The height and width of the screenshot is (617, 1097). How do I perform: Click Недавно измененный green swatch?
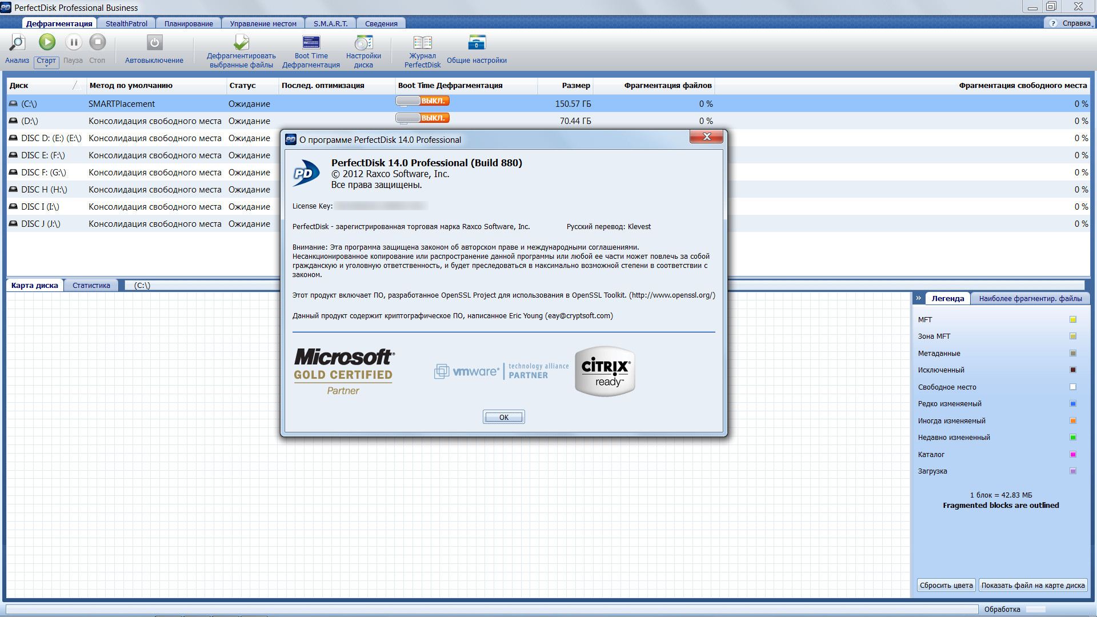(x=1072, y=438)
